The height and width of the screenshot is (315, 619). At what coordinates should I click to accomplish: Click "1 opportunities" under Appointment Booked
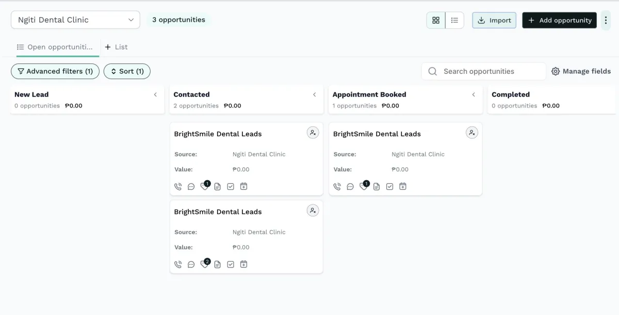(x=354, y=106)
